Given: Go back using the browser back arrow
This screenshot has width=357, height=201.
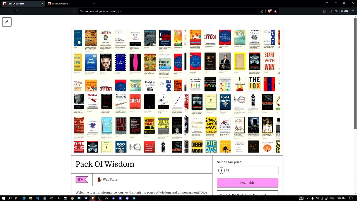Looking at the screenshot, I should [4, 11].
